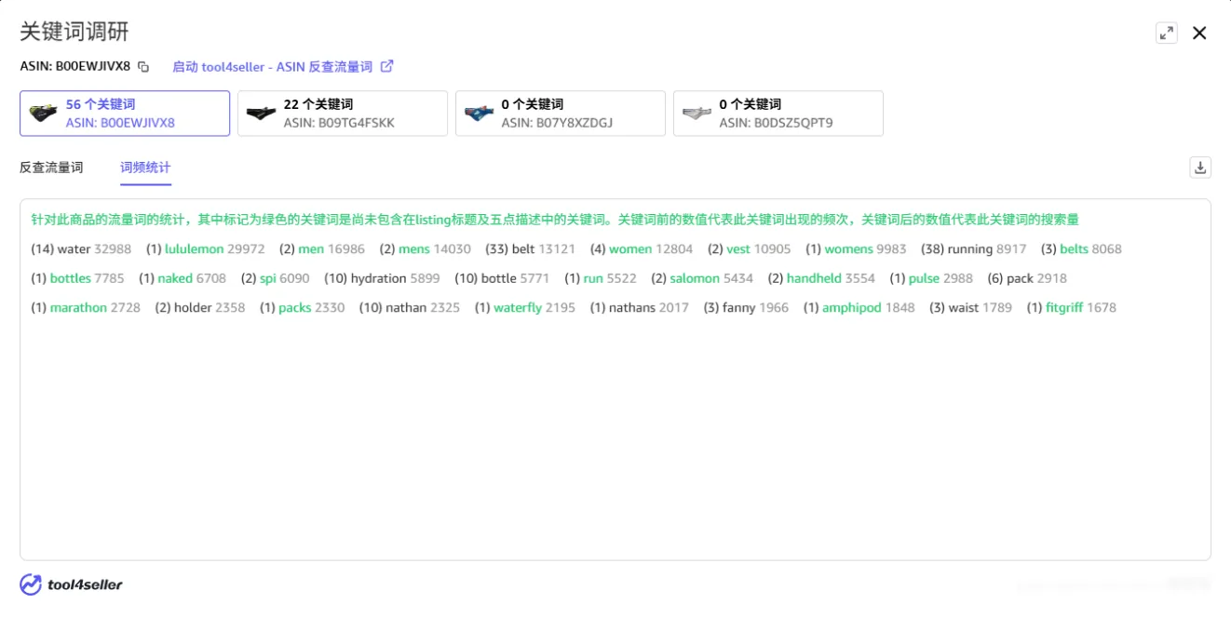This screenshot has width=1231, height=617.
Task: Click the green keyword 'amphipod'
Action: tap(851, 307)
